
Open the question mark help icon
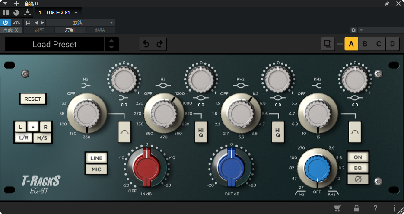(375, 208)
